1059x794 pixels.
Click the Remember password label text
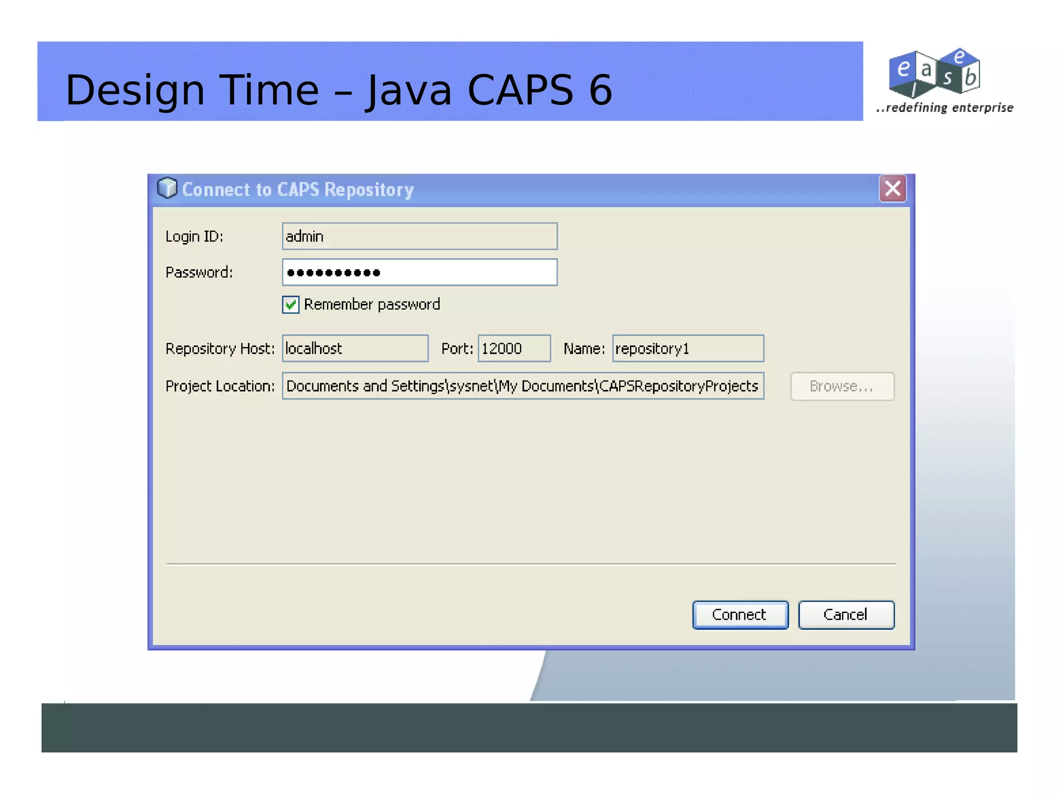pos(372,304)
